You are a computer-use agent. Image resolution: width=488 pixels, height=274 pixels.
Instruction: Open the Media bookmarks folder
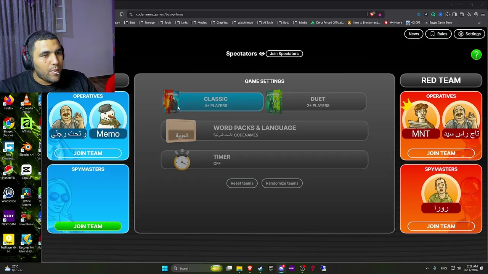click(300, 22)
